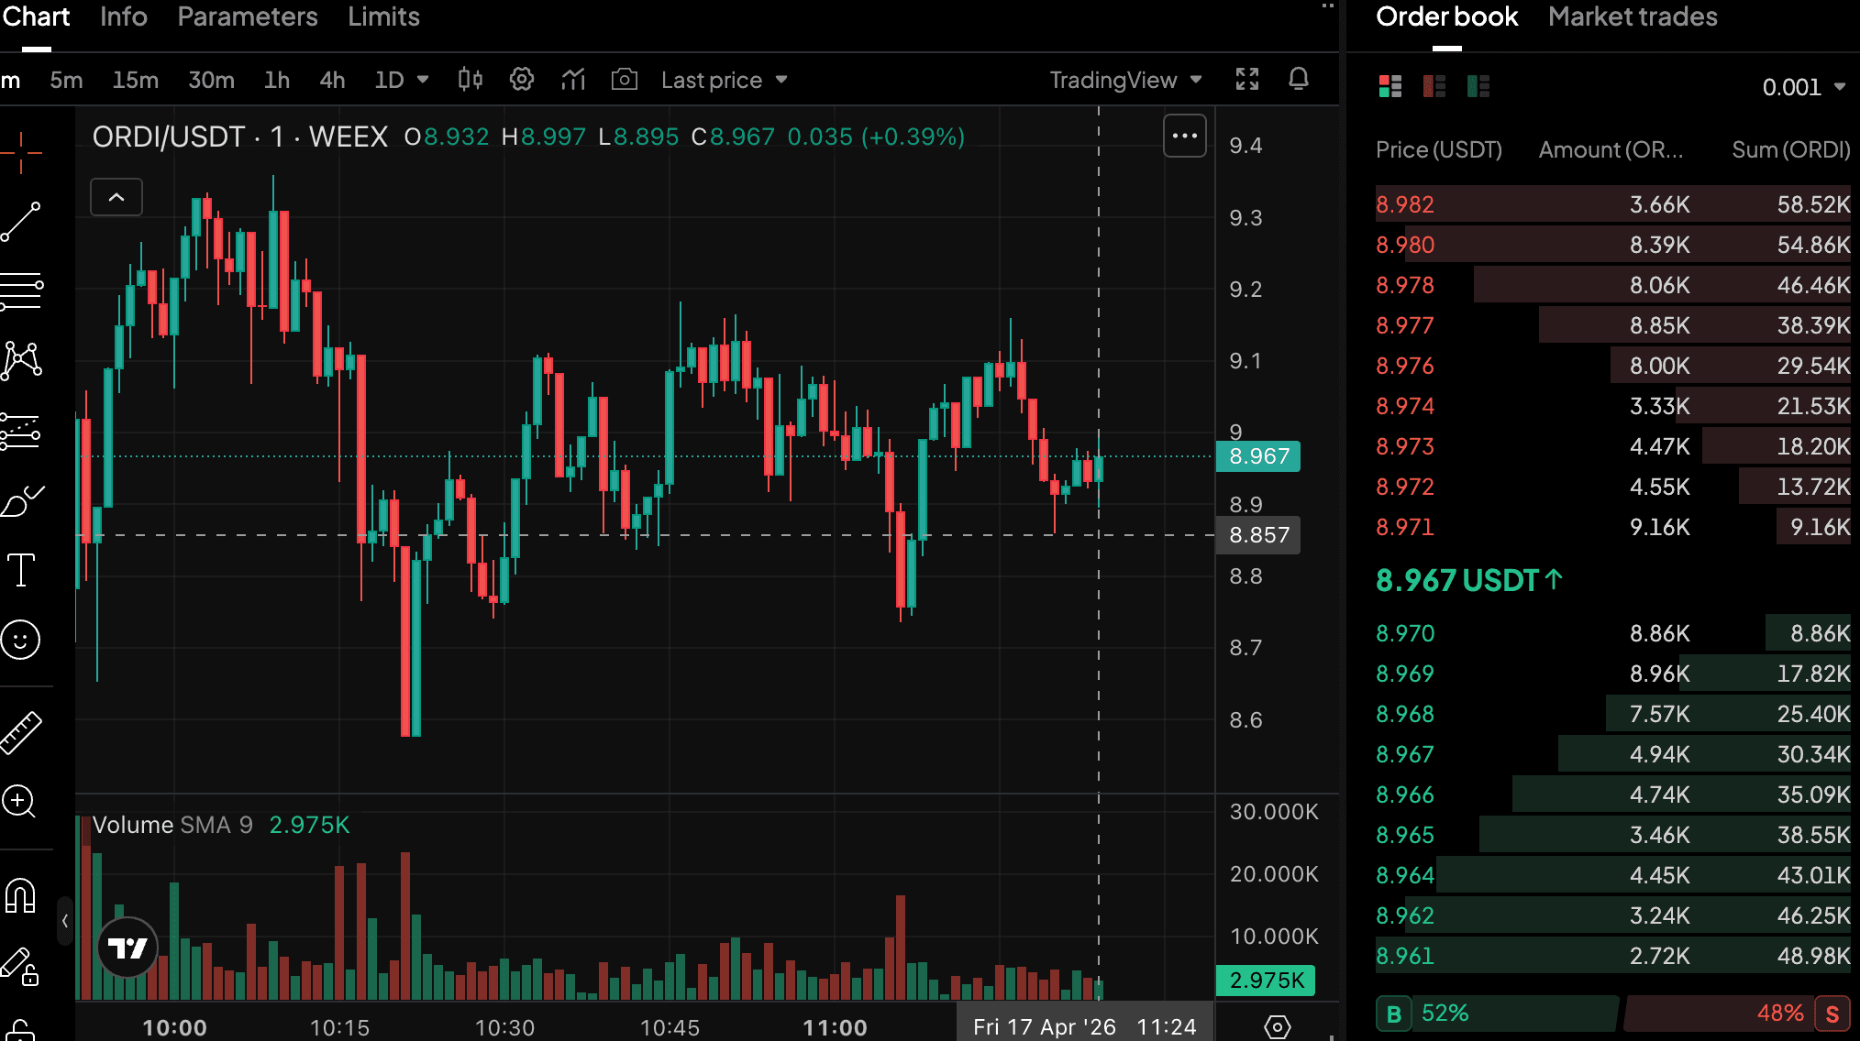The height and width of the screenshot is (1041, 1860).
Task: Select ask price 8.971 row
Action: 1613,527
